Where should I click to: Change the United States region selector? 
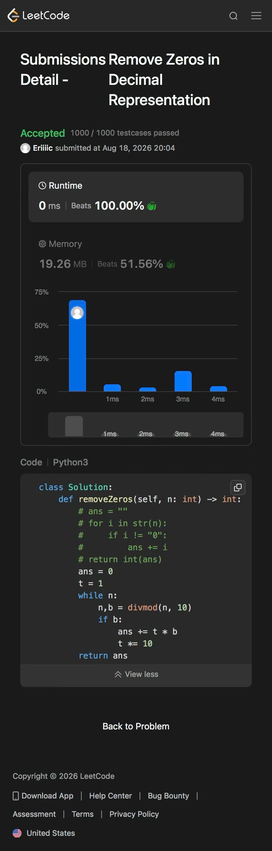coord(44,833)
